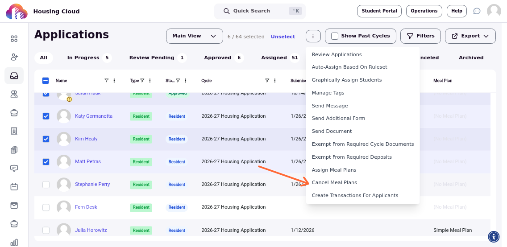Open the Housing Cloud logo home
The height and width of the screenshot is (247, 507).
(16, 11)
